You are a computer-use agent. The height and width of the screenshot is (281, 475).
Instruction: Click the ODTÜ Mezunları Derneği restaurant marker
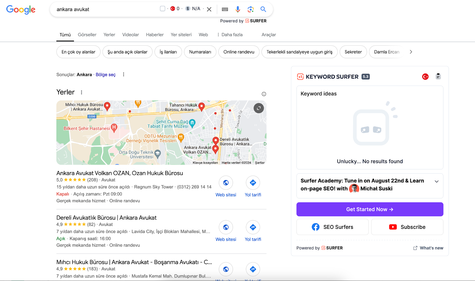(x=181, y=137)
